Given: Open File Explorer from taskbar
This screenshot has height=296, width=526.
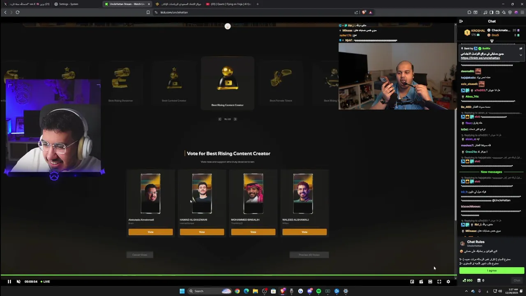Looking at the screenshot, I should click(255, 291).
